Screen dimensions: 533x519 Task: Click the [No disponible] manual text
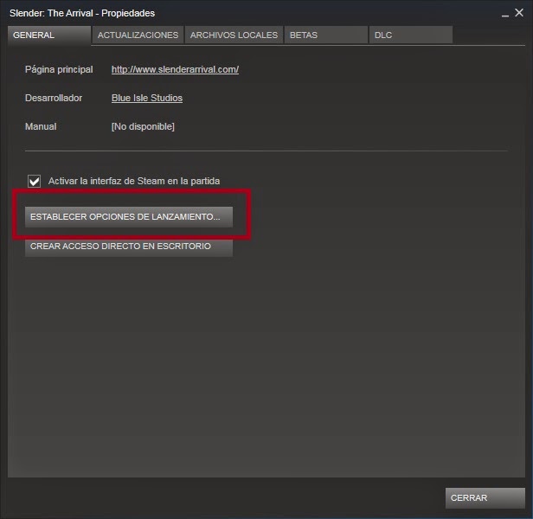143,126
